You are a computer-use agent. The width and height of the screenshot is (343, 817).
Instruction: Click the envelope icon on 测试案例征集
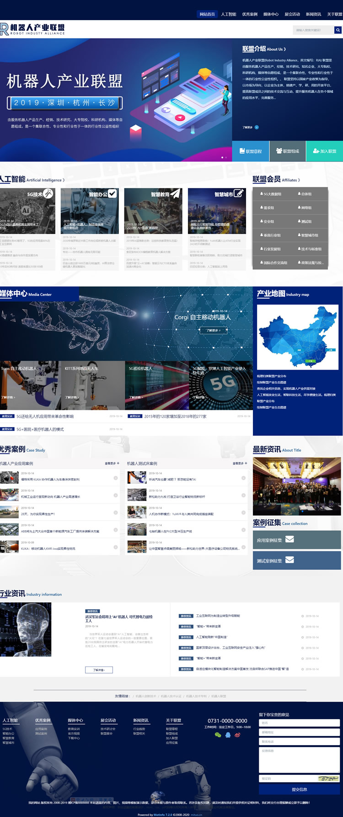[289, 560]
